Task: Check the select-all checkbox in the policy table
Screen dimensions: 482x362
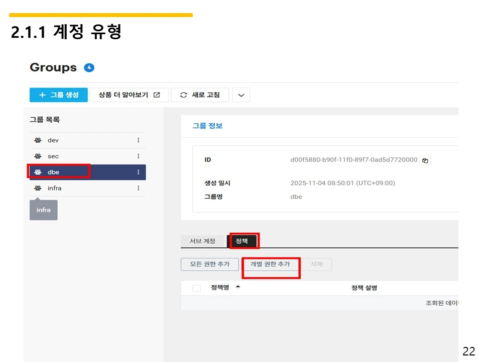Action: (196, 287)
